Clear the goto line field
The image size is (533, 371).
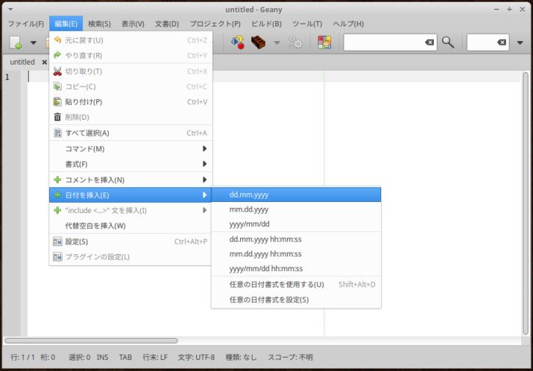pos(501,43)
